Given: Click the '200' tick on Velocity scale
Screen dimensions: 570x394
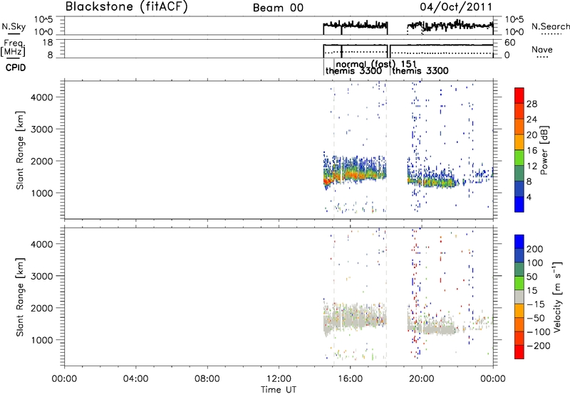Looking at the screenshot, I should (535, 249).
